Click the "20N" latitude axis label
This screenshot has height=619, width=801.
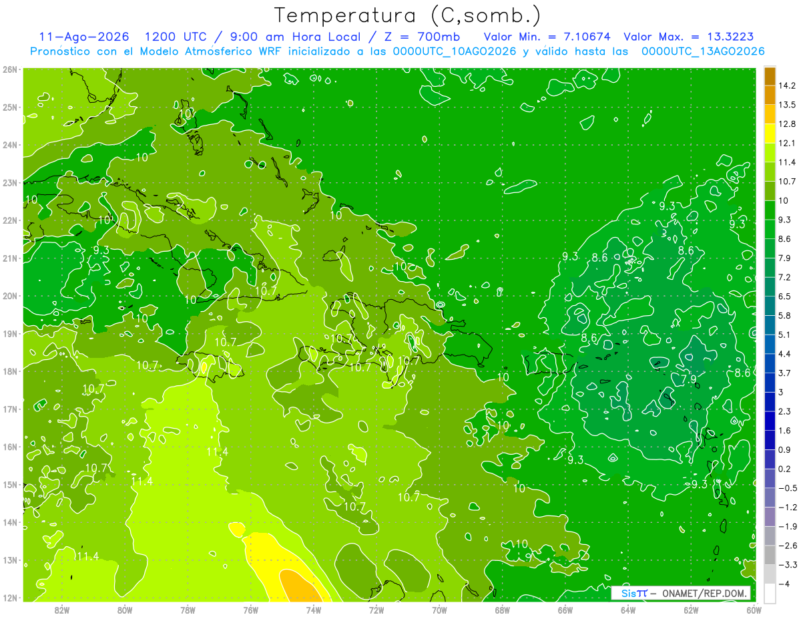(x=9, y=295)
